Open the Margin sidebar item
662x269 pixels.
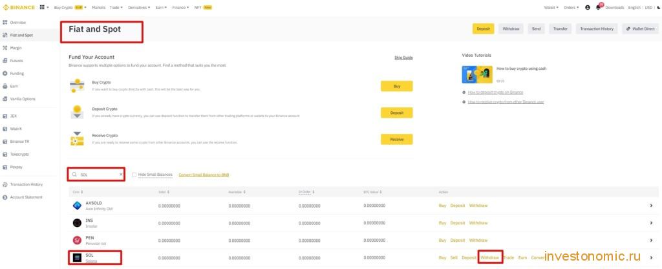(16, 48)
